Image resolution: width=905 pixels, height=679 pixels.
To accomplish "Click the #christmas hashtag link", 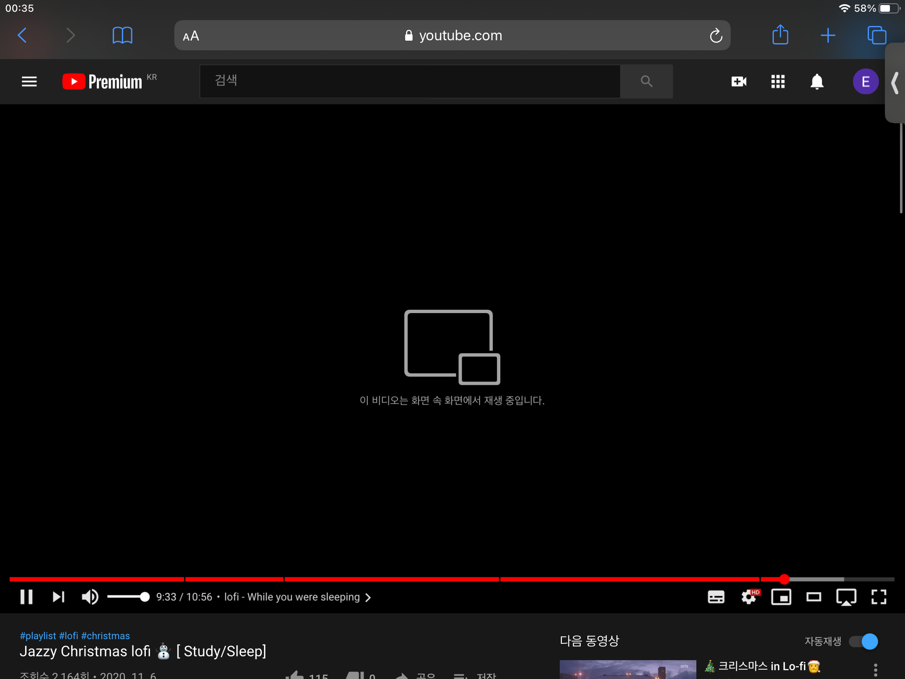I will 106,636.
